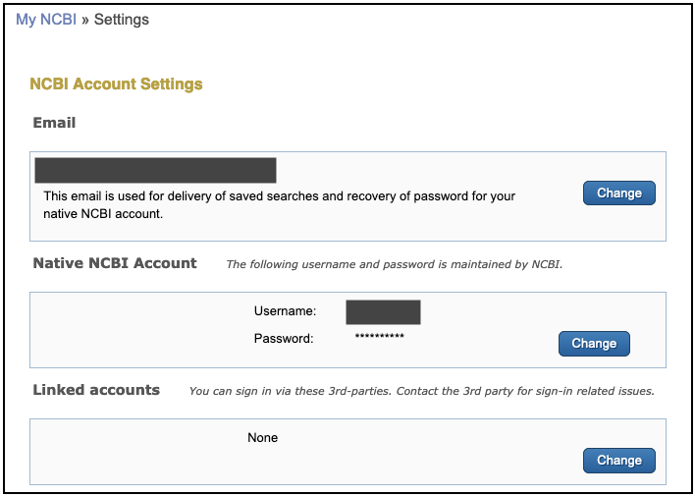Click the redacted email address field
695x496 pixels.
[155, 170]
